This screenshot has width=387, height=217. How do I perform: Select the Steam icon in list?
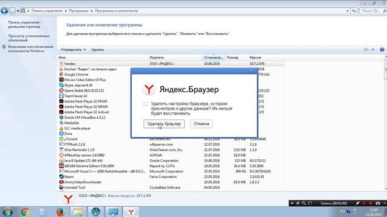pyautogui.click(x=61, y=177)
